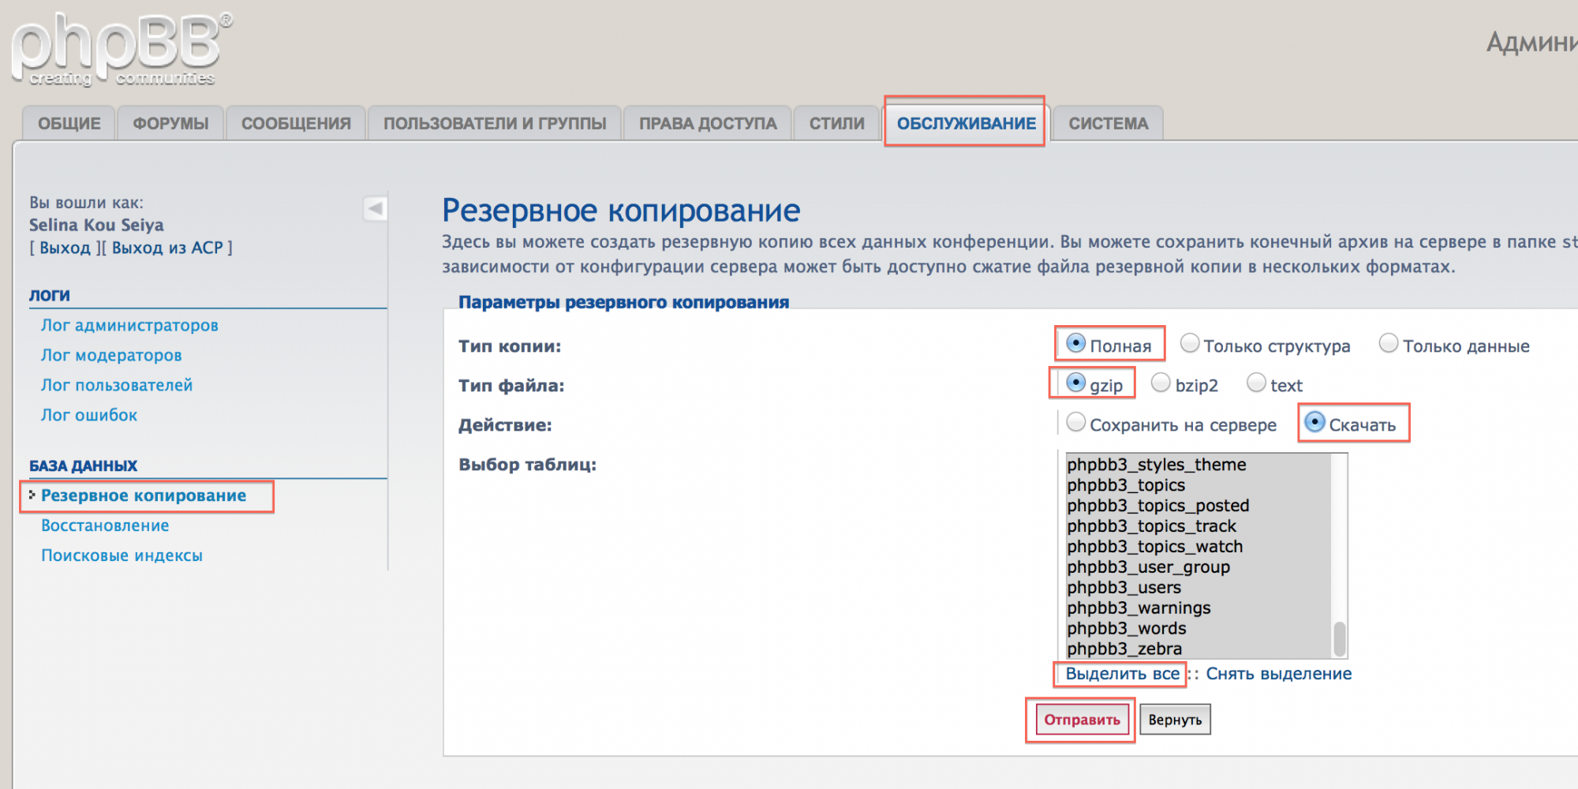Screen dimensions: 1578x789
Task: Choose gzip file type
Action: [x=1075, y=383]
